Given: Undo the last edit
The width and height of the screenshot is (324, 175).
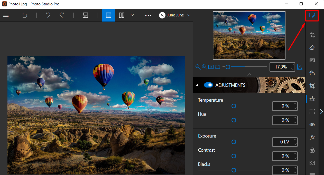Looking at the screenshot, I should pyautogui.click(x=48, y=15).
